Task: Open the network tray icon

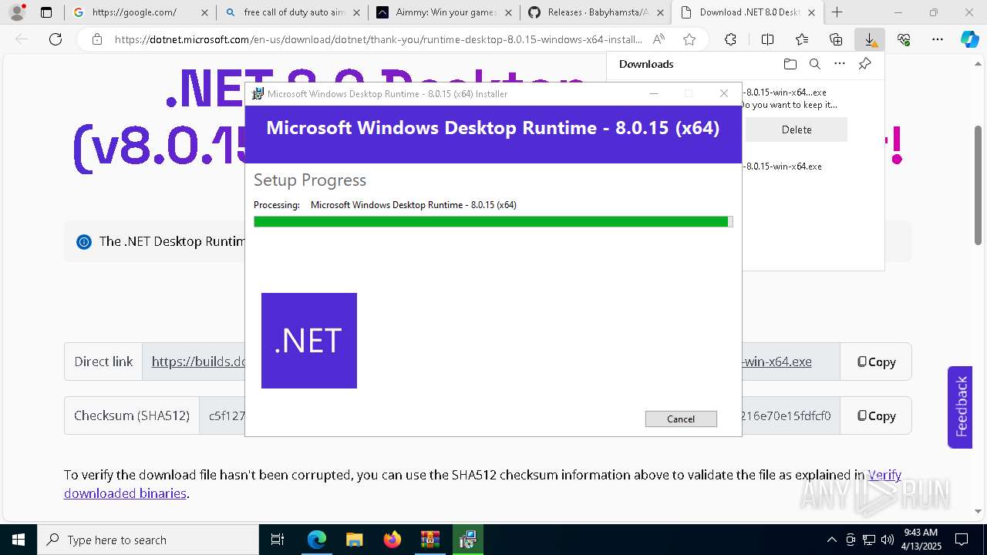Action: click(x=869, y=540)
